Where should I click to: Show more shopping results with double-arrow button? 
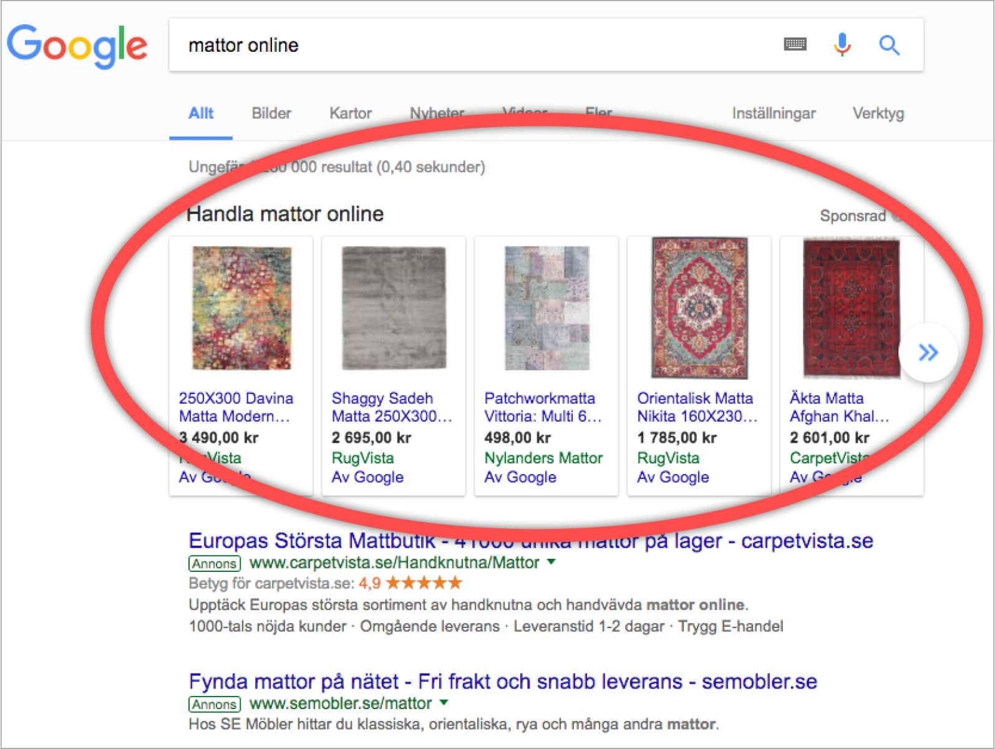click(x=928, y=352)
